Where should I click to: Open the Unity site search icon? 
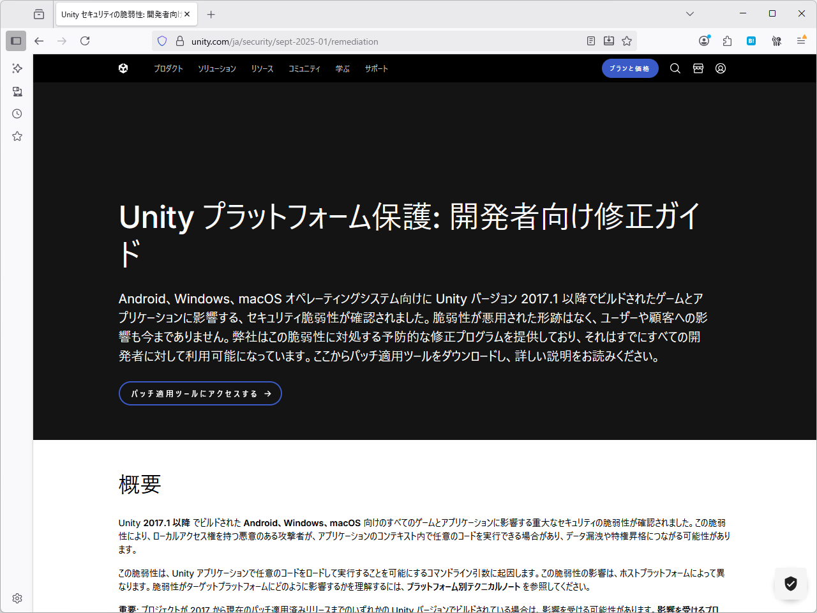tap(675, 68)
